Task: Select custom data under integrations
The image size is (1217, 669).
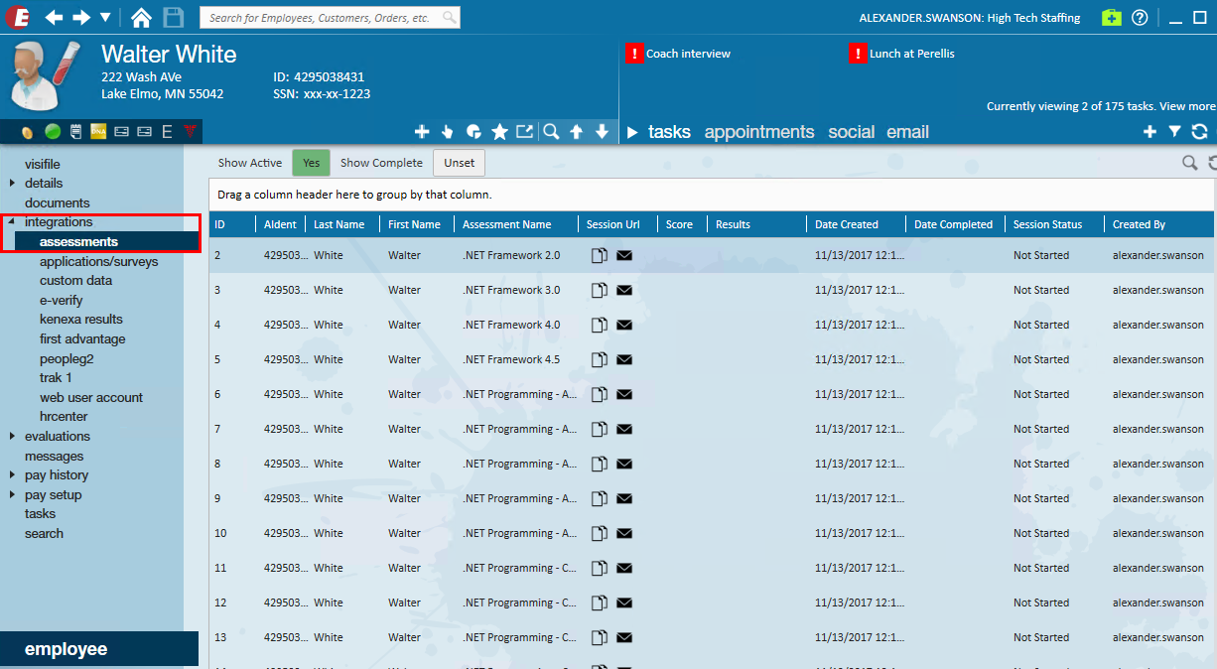Action: coord(75,280)
